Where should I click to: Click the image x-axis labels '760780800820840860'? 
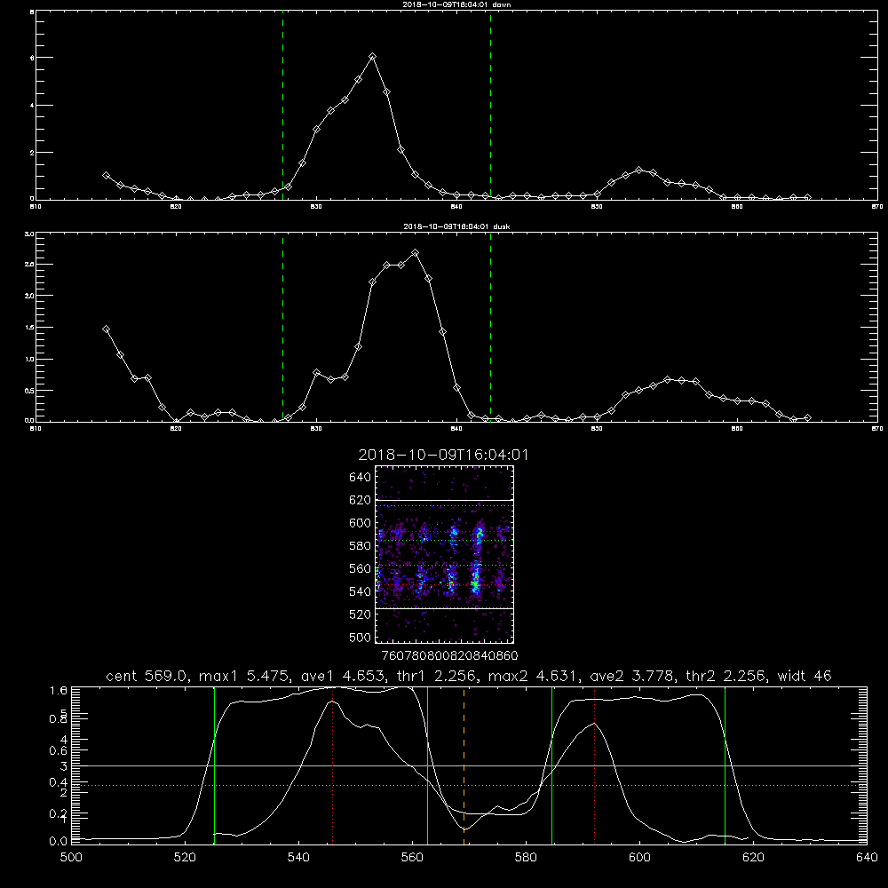449,656
